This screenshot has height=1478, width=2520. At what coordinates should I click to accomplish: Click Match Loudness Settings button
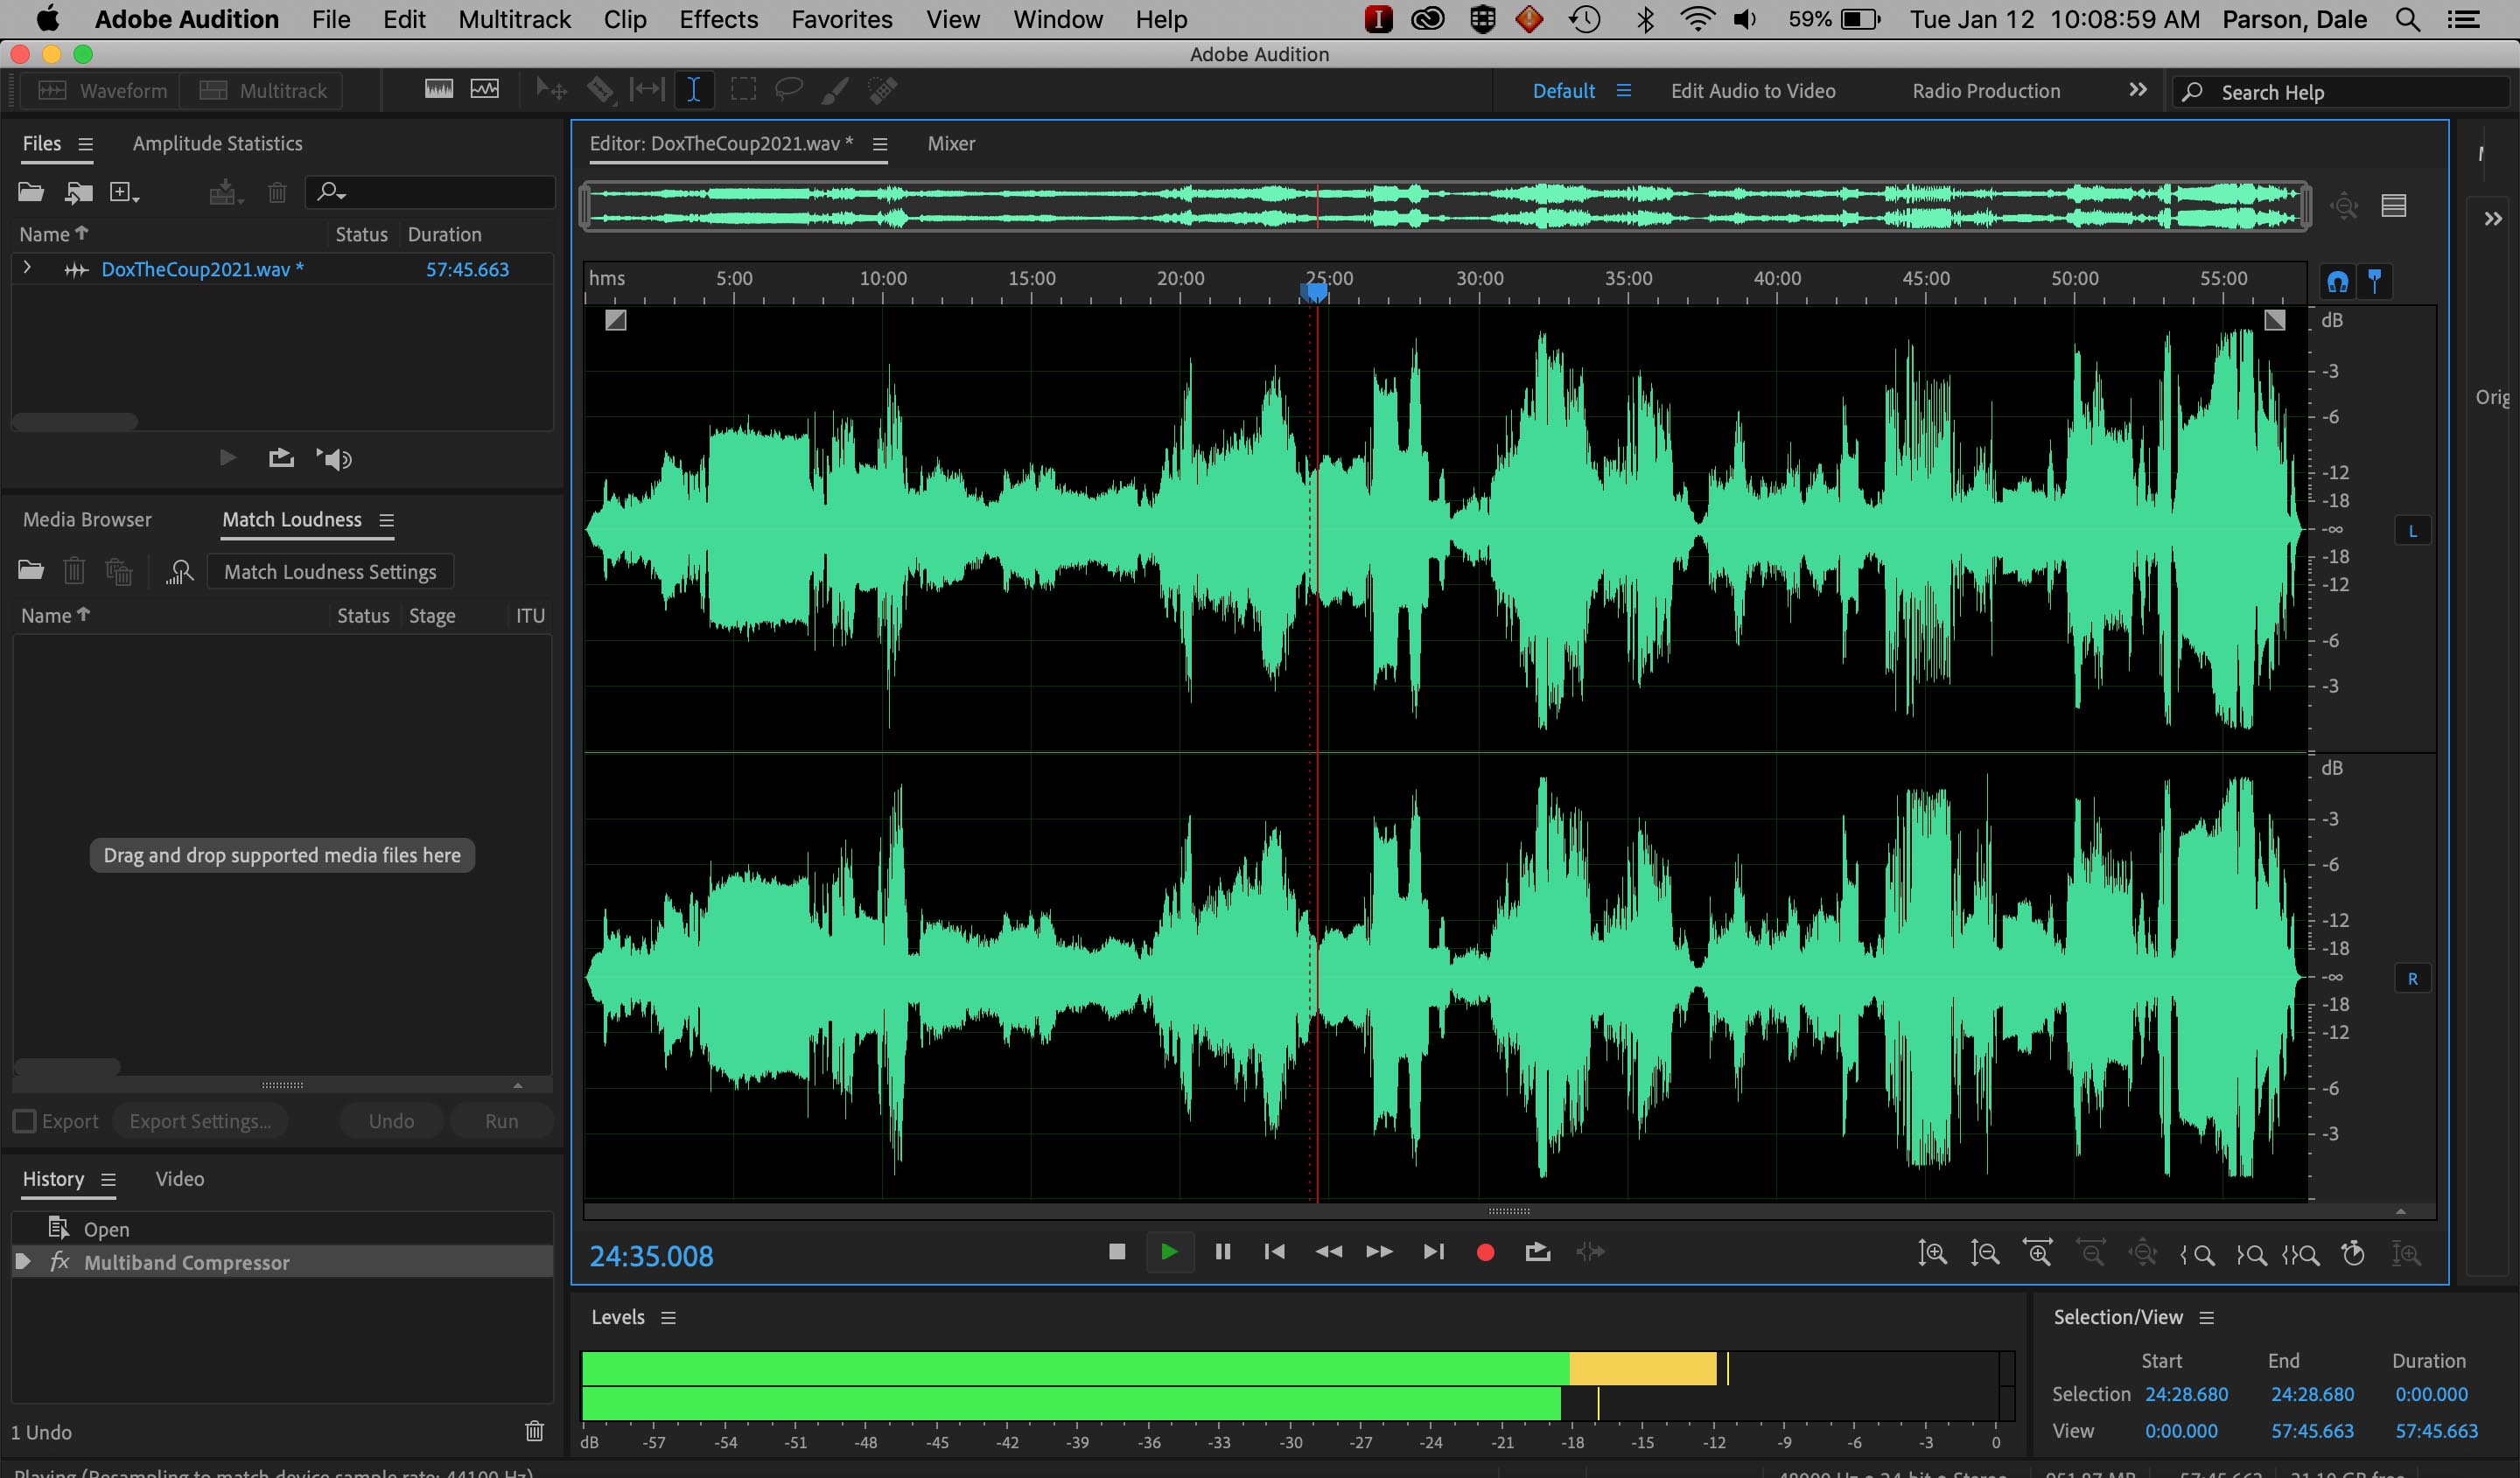[x=330, y=572]
